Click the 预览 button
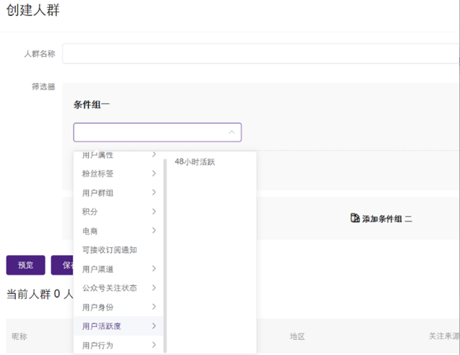The height and width of the screenshot is (355, 460). [x=25, y=265]
